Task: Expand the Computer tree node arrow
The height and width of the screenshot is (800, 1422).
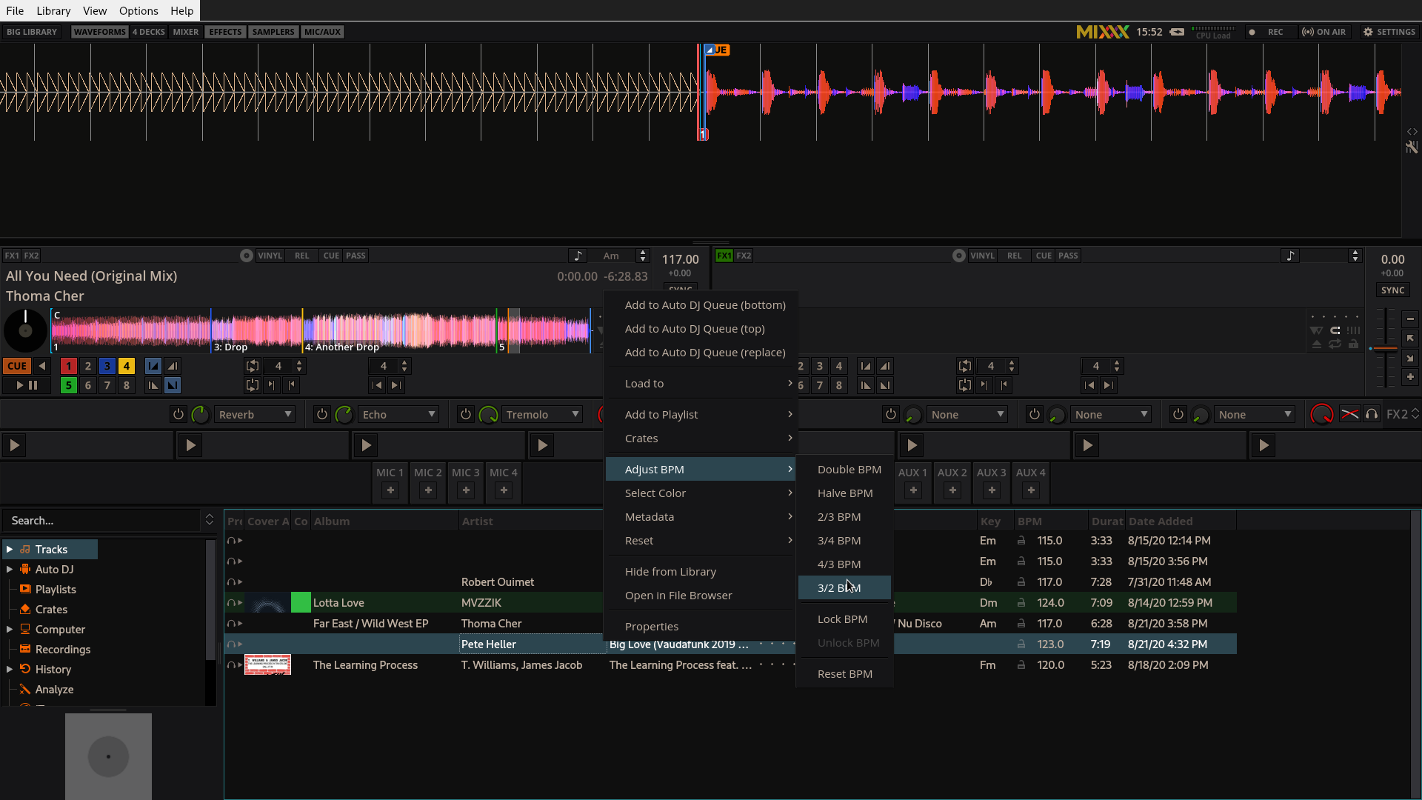Action: (x=10, y=630)
